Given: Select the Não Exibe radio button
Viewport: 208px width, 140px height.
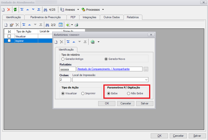Looking at the screenshot, I should point(128,93).
